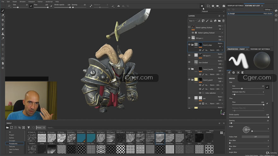278x156 pixels.
Task: Open the Edit menu
Action: 8,1
